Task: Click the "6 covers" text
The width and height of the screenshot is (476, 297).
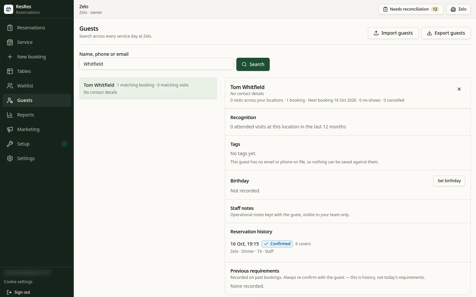Action: pos(303,244)
